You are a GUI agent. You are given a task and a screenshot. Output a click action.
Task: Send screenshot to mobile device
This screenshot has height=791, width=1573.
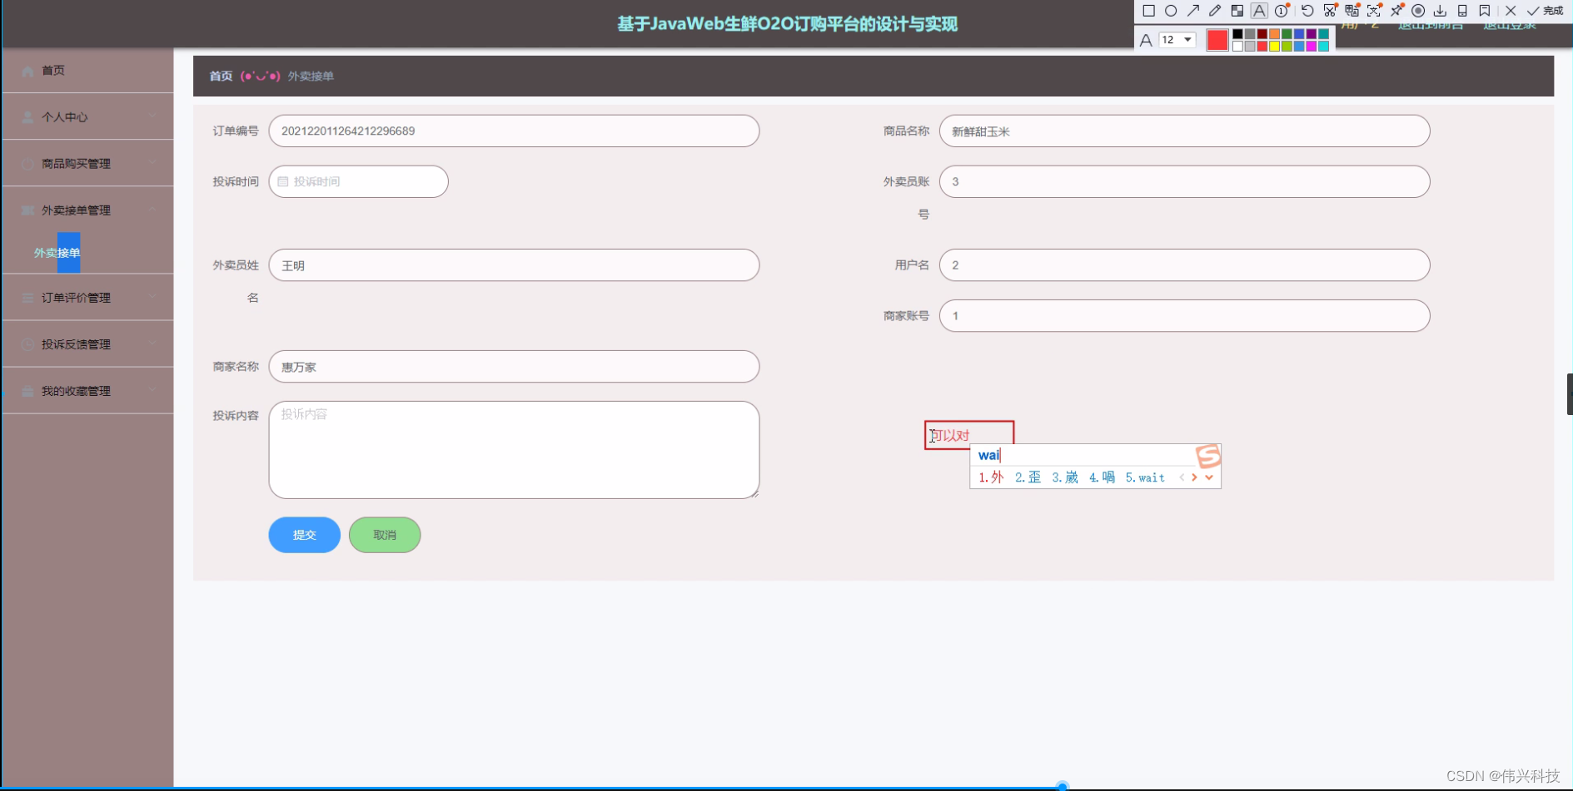point(1462,10)
